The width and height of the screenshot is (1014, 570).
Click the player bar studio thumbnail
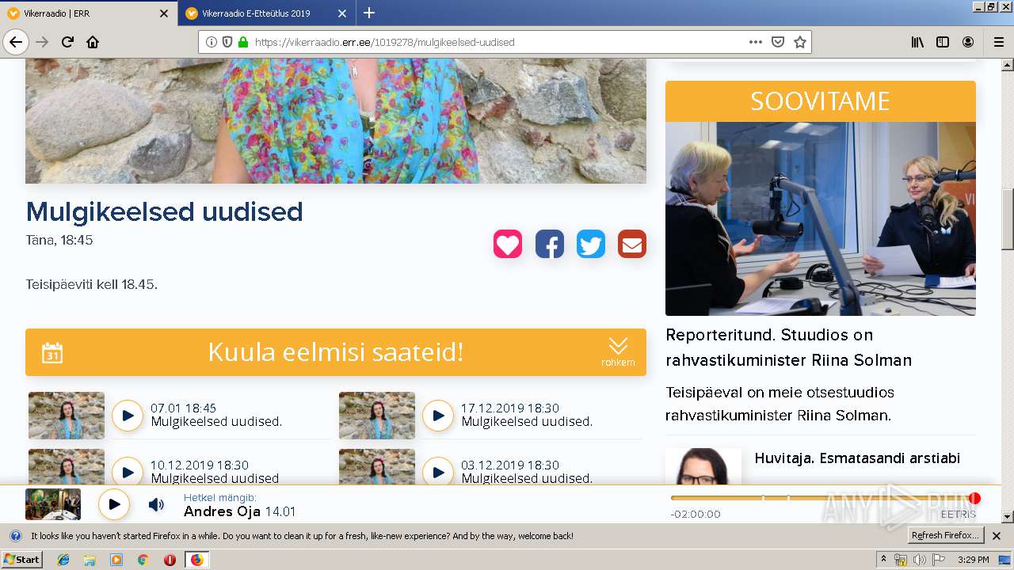point(53,504)
